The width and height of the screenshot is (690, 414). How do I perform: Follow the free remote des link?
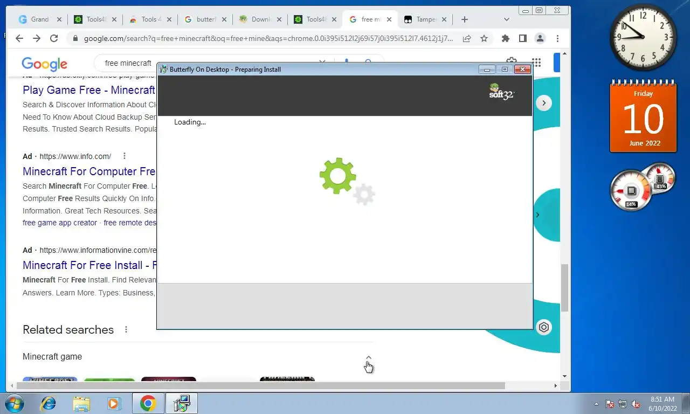(130, 223)
